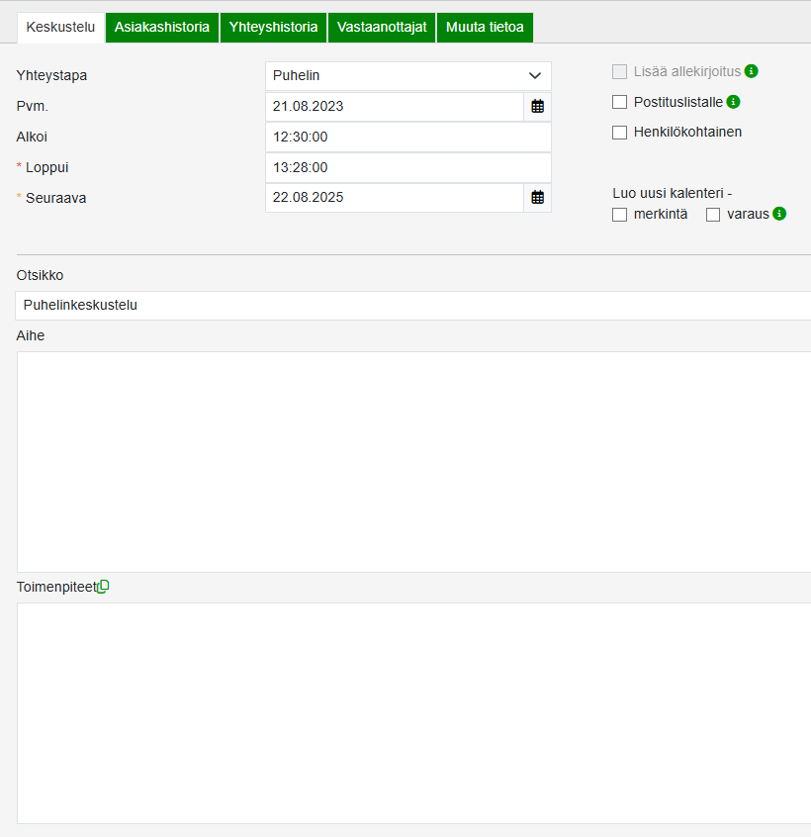Check the merkintä calendar checkbox
The image size is (811, 837).
(620, 215)
